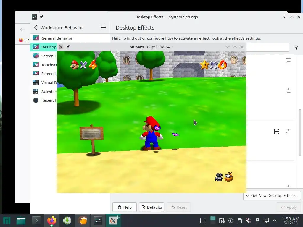Click the show desktop tray icon
The height and width of the screenshot is (227, 303).
point(202,220)
